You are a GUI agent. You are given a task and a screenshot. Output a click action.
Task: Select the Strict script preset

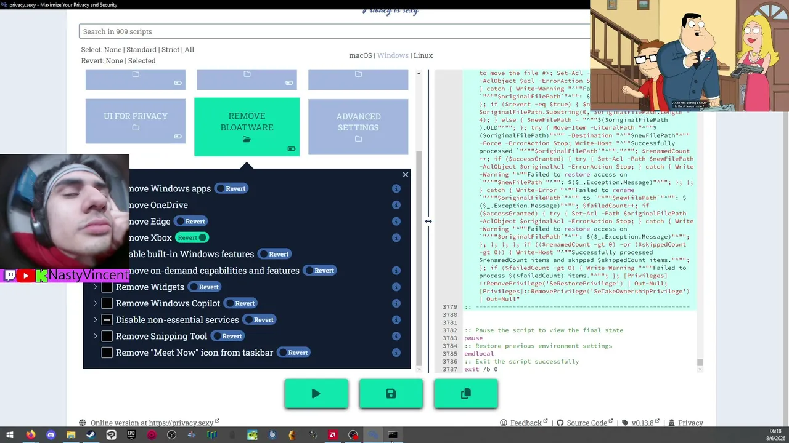[x=171, y=50]
